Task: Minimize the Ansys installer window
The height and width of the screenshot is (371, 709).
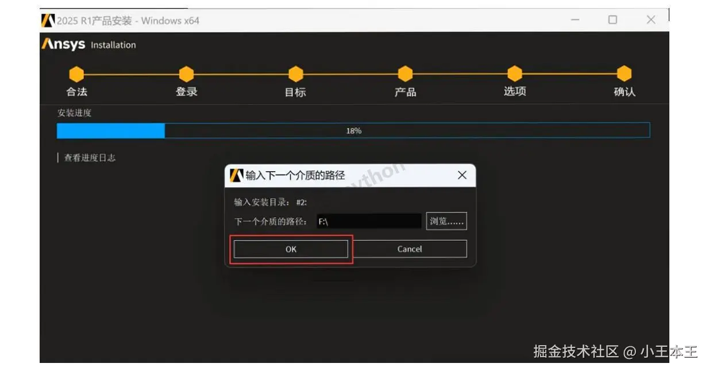Action: coord(574,20)
